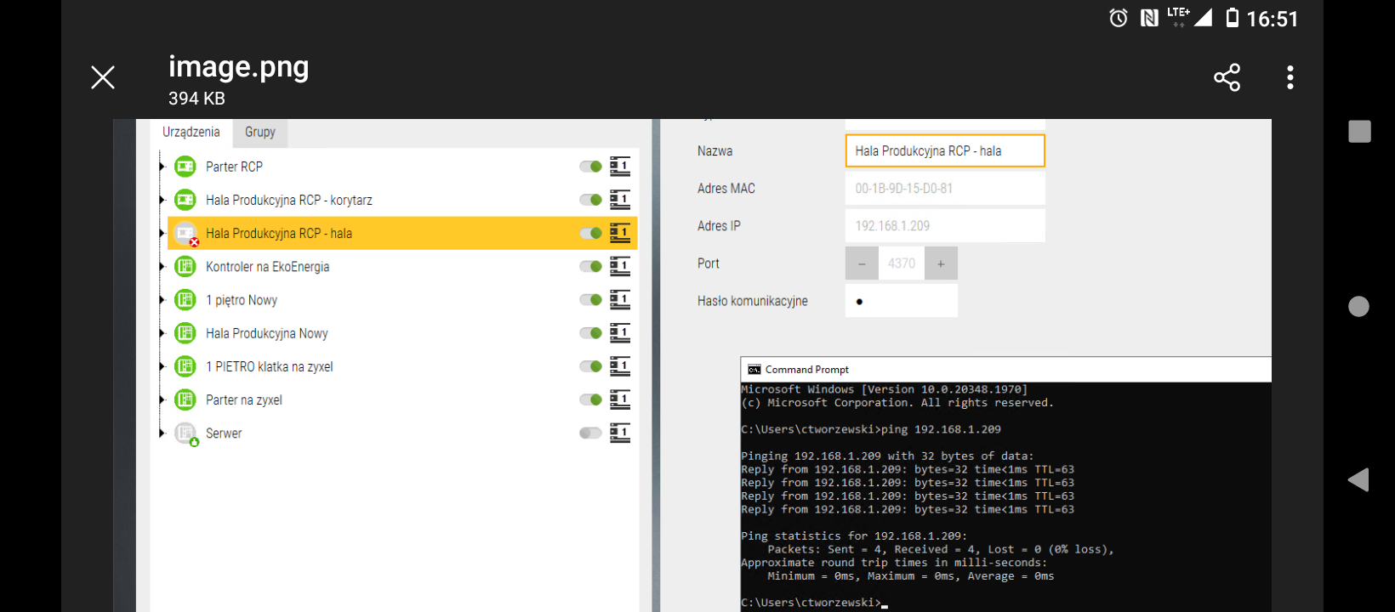Toggle the Hala Produkcyjna Nowy switch
1395x612 pixels.
pos(591,333)
